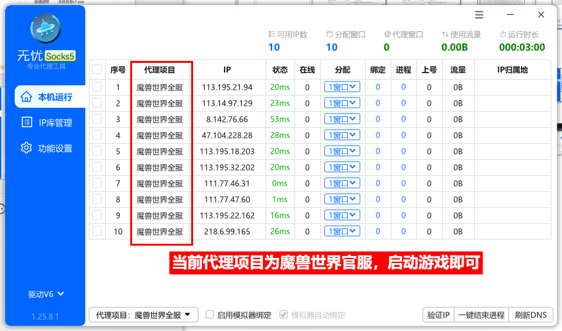
Task: Check the row 3 checkbox
Action: point(97,119)
